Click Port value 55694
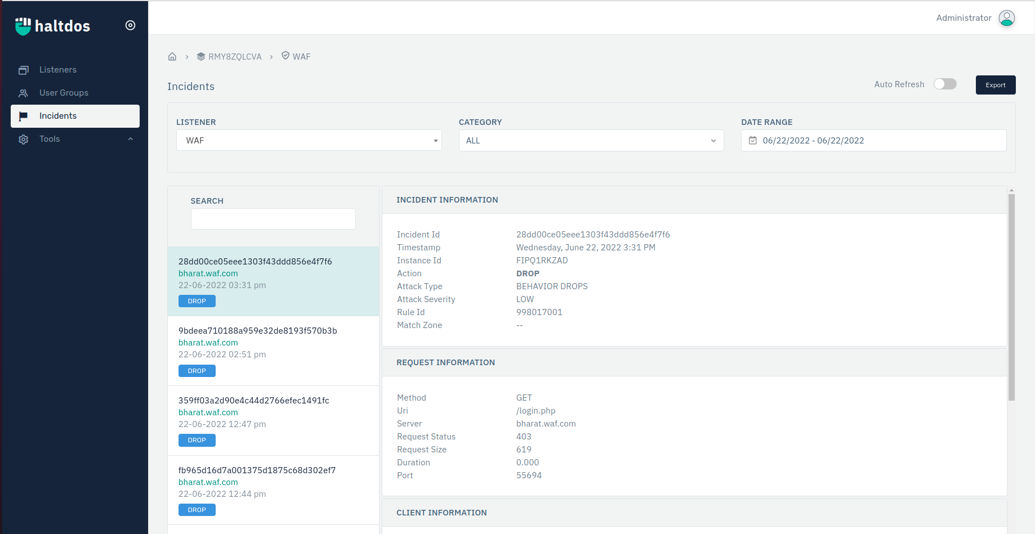Viewport: 1035px width, 534px height. pos(529,475)
